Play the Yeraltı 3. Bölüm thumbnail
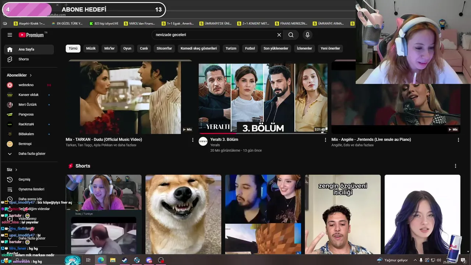The width and height of the screenshot is (471, 265). pyautogui.click(x=263, y=98)
